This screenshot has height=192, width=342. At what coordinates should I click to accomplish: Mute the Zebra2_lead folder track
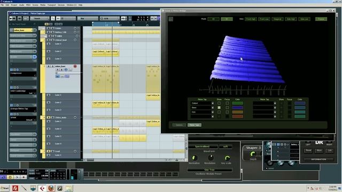pos(49,40)
